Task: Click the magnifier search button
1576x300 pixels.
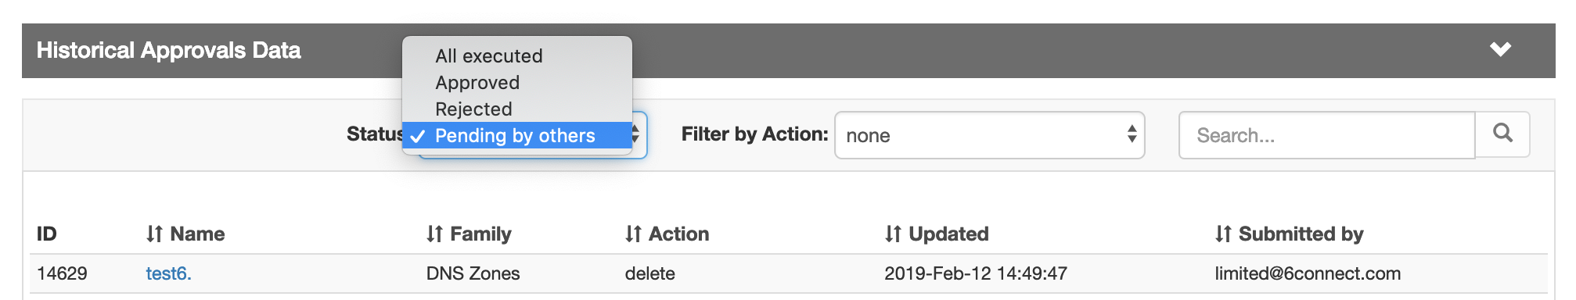Action: 1502,134
